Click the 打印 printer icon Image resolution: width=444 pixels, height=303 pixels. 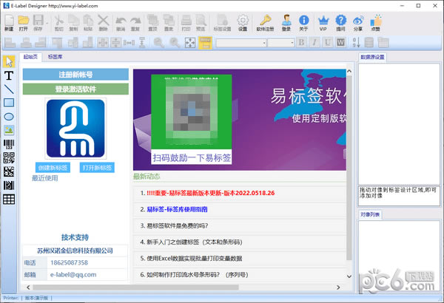point(186,23)
